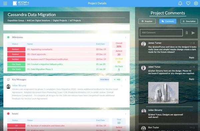Viewport: 200px width, 131px height.
Task: Click the Add Comment text field
Action: pyautogui.click(x=161, y=33)
